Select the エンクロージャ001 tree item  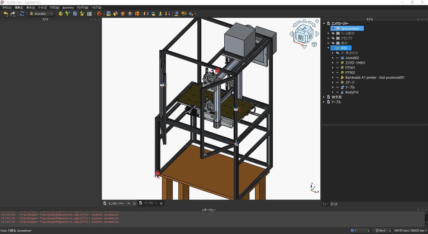[x=355, y=63]
